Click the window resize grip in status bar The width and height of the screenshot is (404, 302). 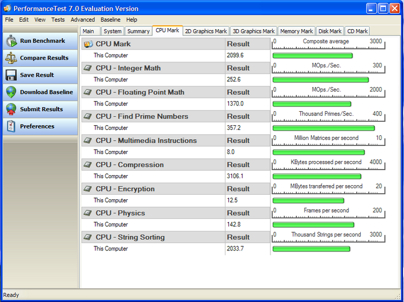pyautogui.click(x=399, y=296)
